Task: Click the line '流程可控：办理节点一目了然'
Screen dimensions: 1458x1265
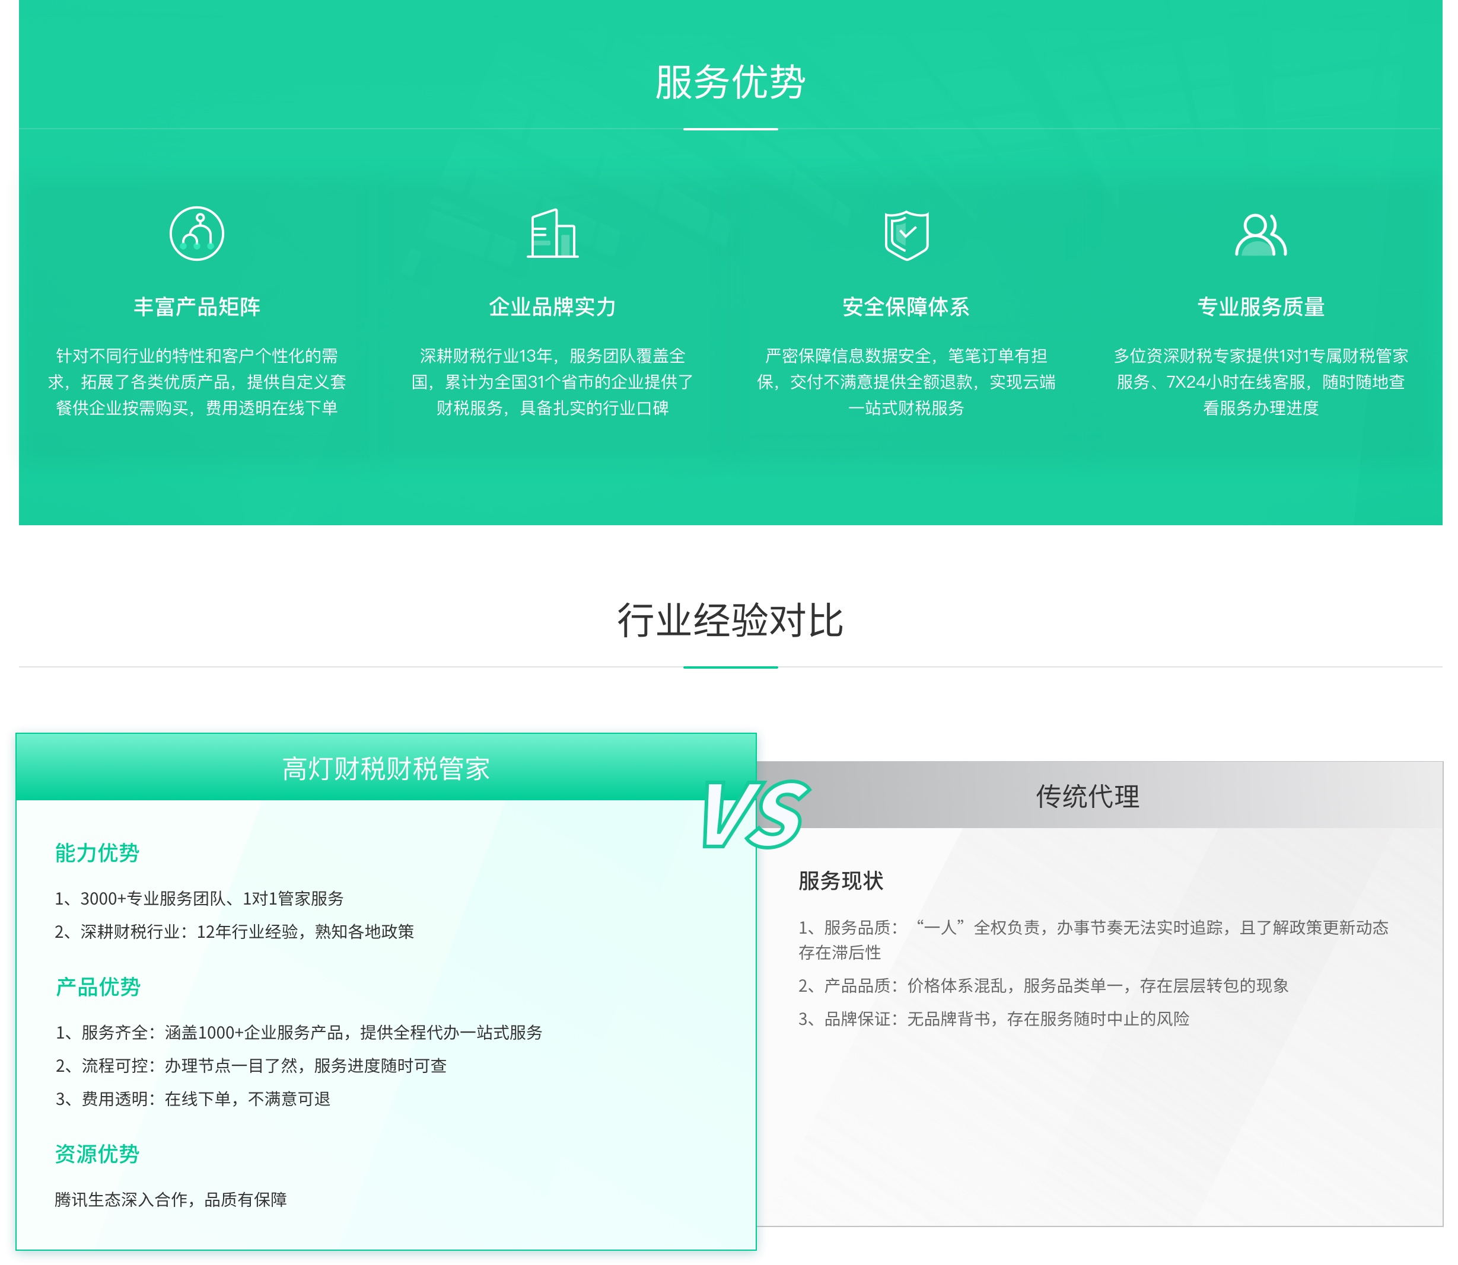Action: click(x=251, y=1065)
